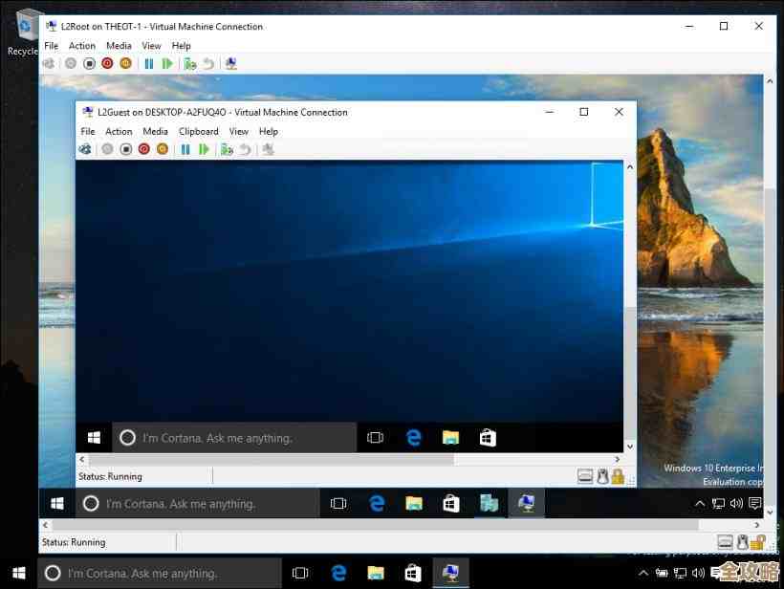Open Edge in the innermost L2Guest taskbar
This screenshot has width=784, height=589.
pyautogui.click(x=413, y=438)
